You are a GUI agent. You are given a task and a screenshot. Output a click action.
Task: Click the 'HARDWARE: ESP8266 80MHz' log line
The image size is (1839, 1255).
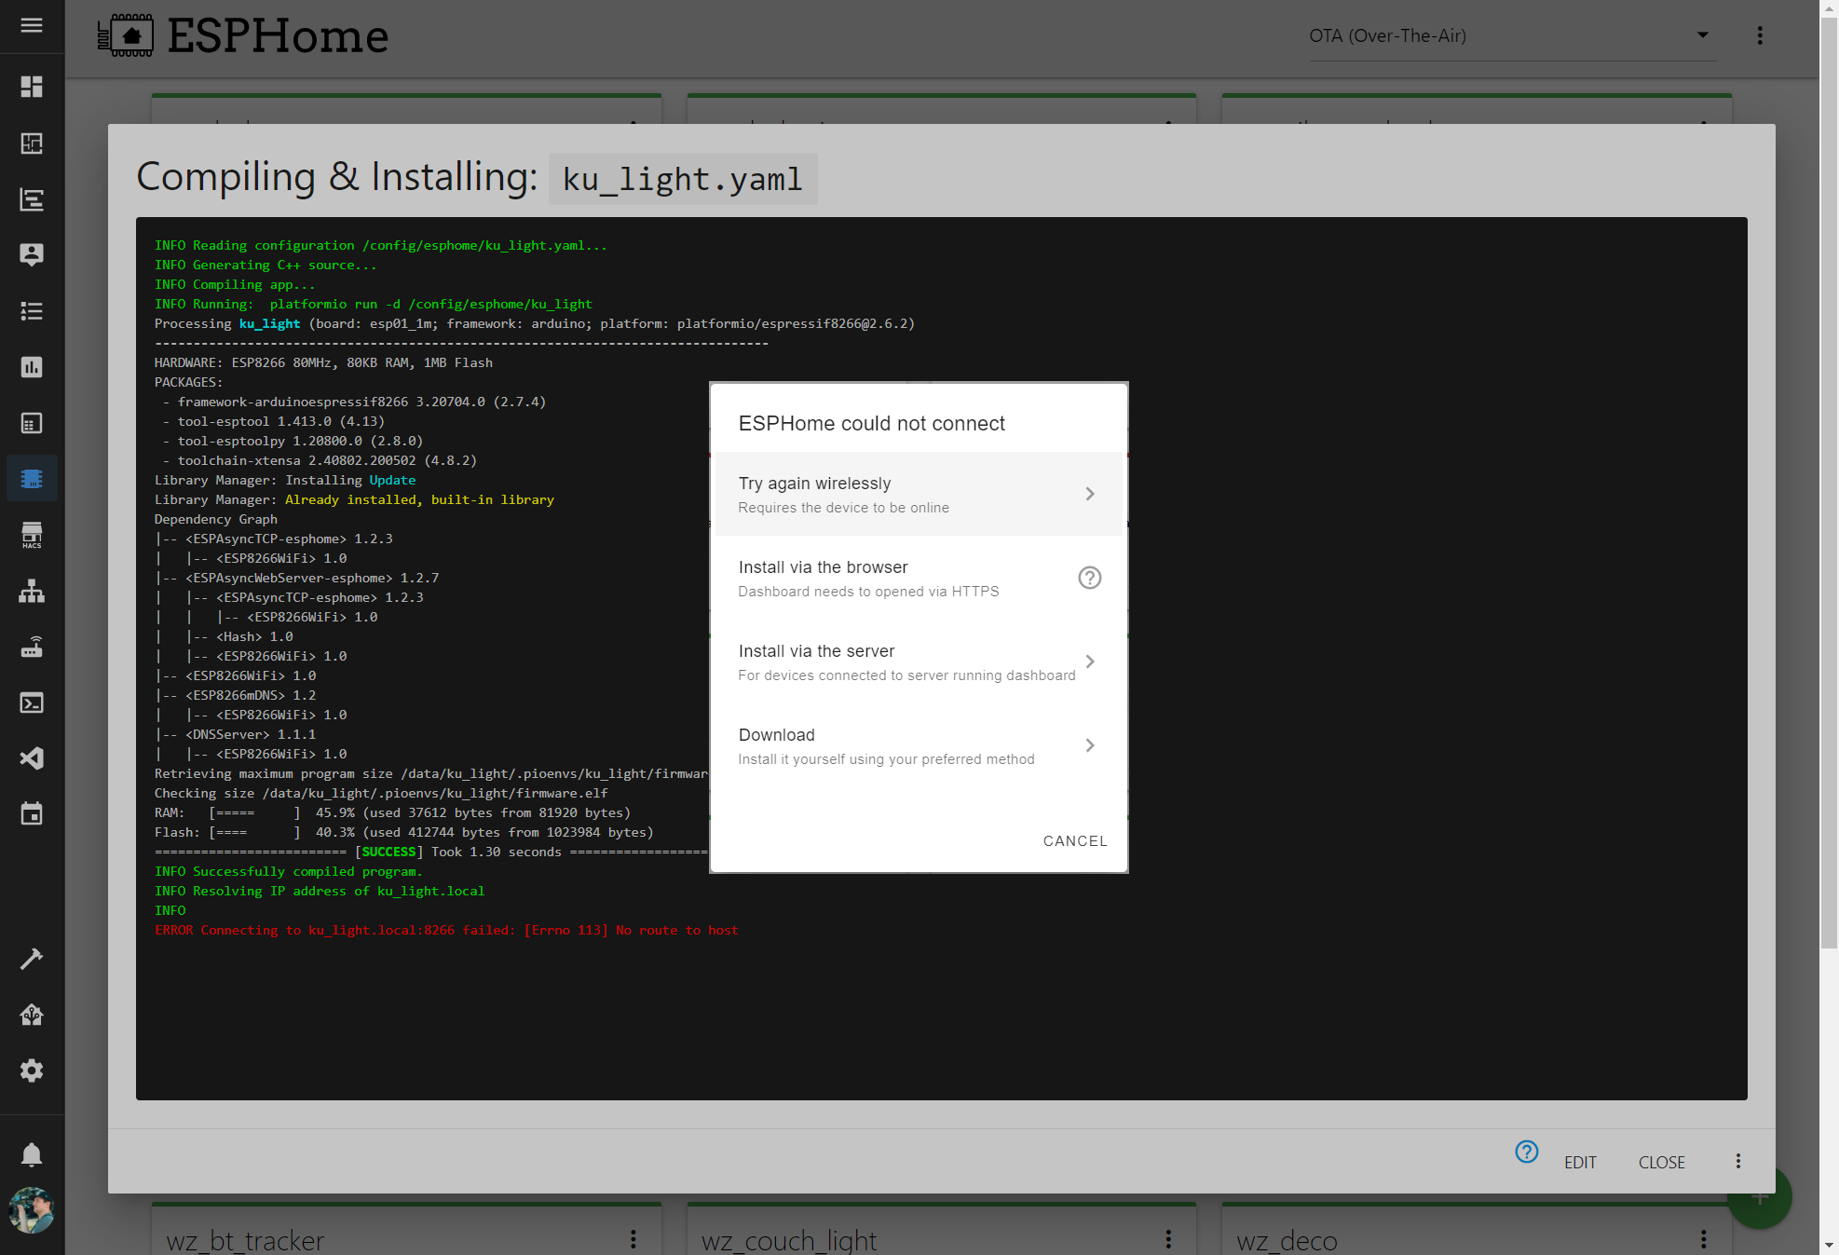coord(323,362)
